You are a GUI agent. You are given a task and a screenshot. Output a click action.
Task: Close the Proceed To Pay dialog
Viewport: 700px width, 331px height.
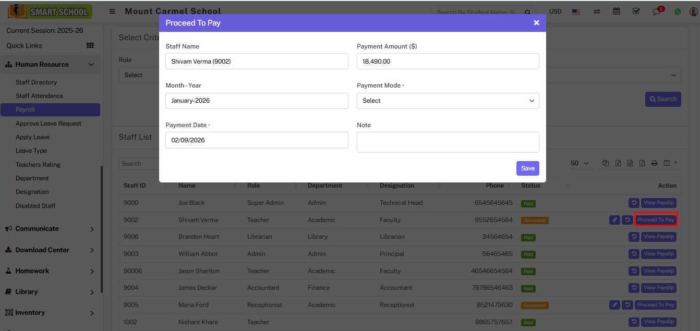coord(536,23)
